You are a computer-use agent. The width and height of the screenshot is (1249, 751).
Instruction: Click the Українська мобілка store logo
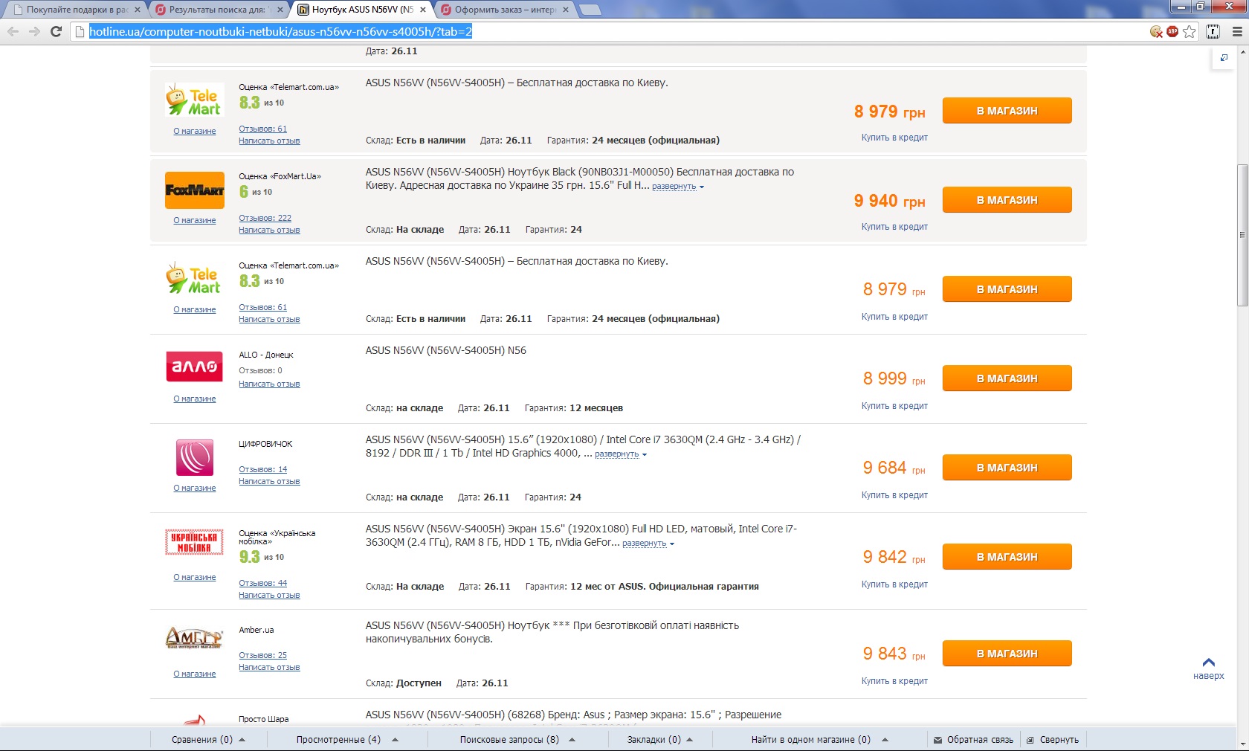point(194,542)
